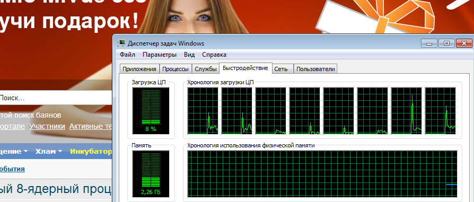Open the Параметры menu
Screen dimensions: 474x202
[x=159, y=55]
